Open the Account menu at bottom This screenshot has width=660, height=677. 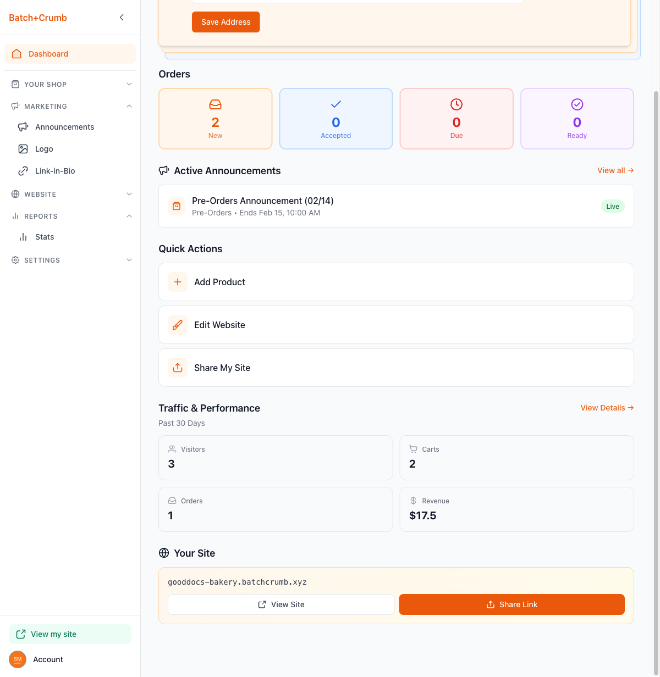tap(48, 659)
